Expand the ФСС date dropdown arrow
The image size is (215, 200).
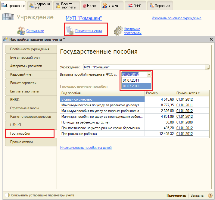149,74
